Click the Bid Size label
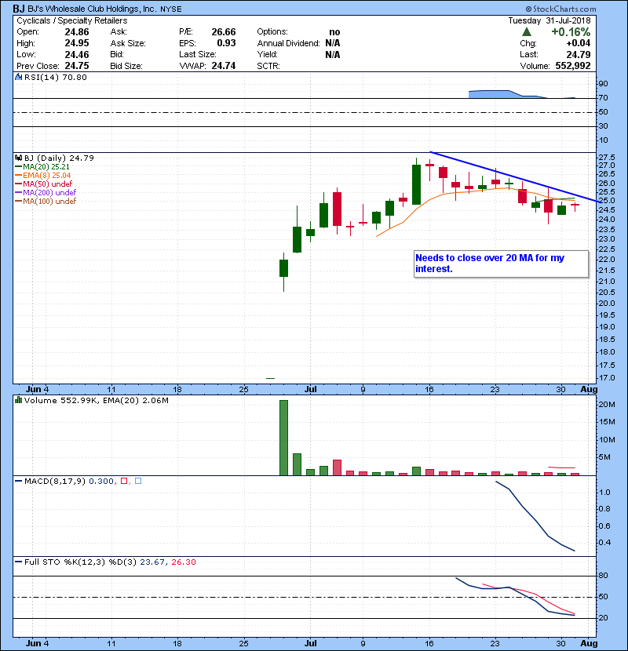 click(x=126, y=66)
